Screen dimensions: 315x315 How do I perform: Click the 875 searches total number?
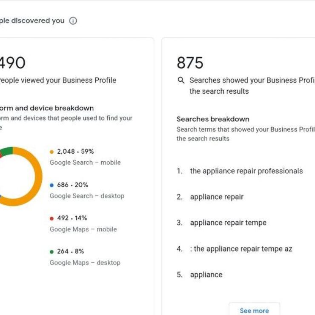coord(190,63)
